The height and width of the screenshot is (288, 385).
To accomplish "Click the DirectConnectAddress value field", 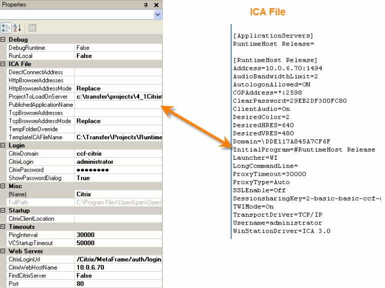I will point(118,72).
